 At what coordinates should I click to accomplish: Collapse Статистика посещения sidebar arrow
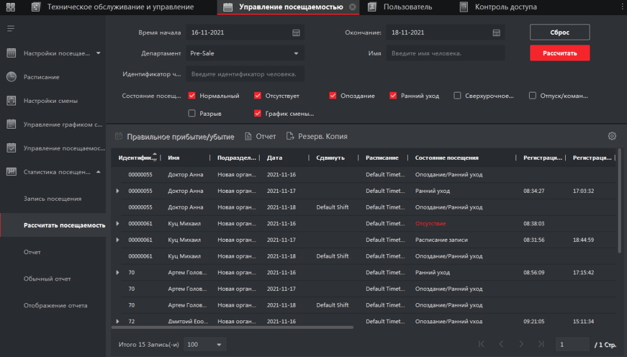tap(99, 172)
